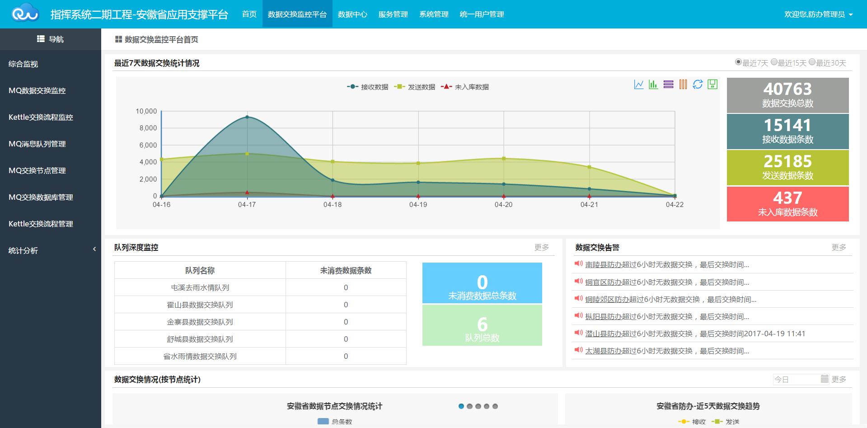Open 系统管理 menu
Image resolution: width=867 pixels, height=428 pixels.
(x=434, y=14)
